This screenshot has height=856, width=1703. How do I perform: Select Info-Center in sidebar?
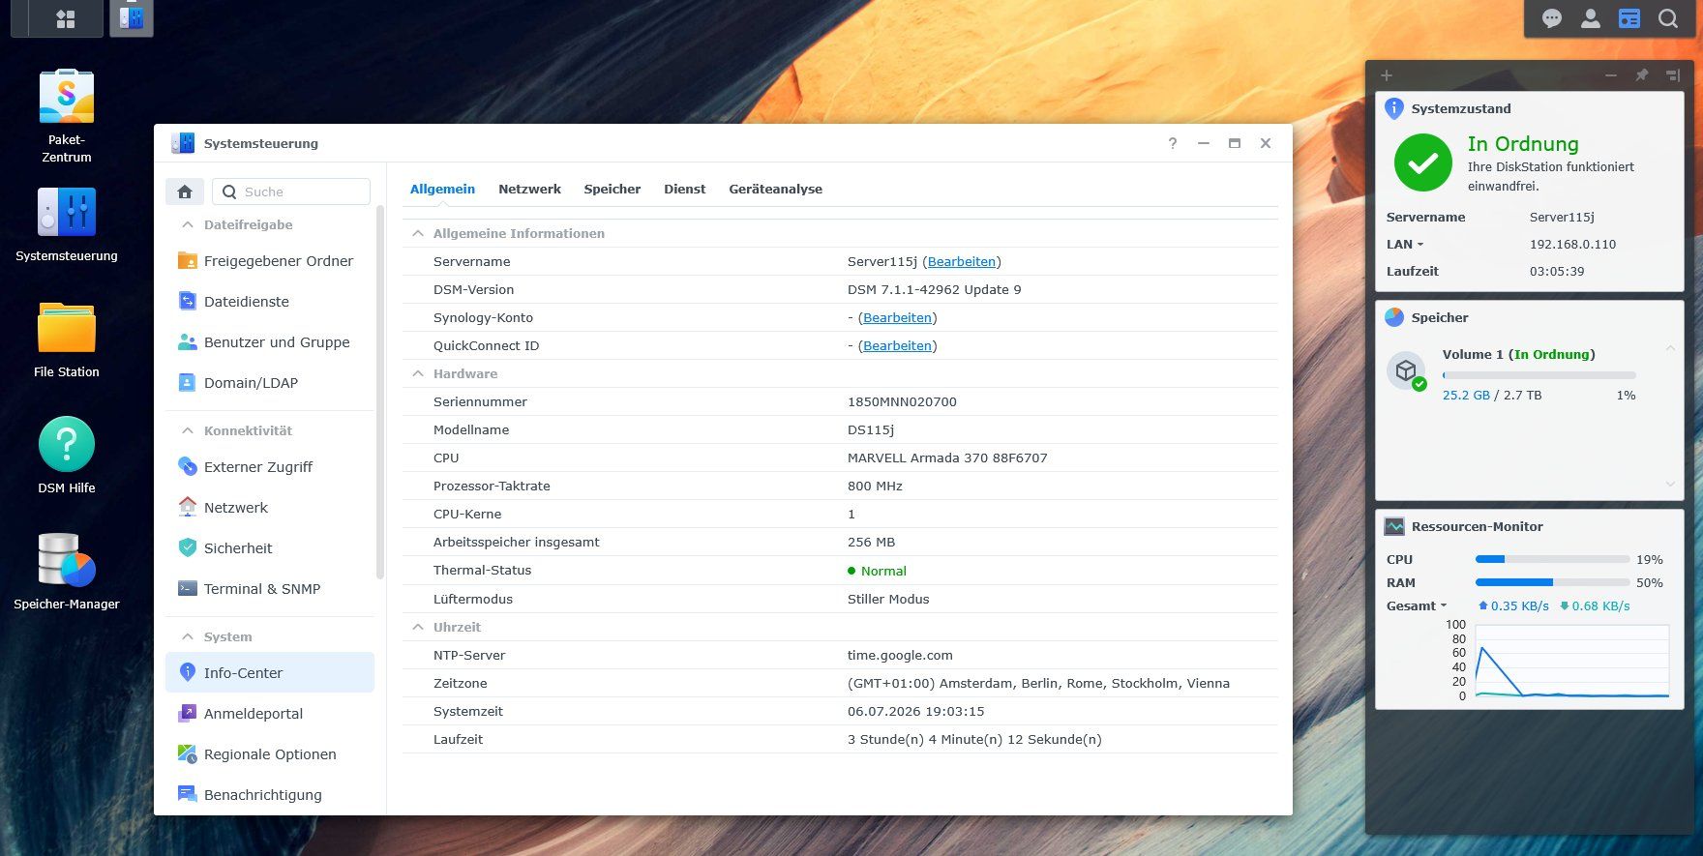pos(269,673)
